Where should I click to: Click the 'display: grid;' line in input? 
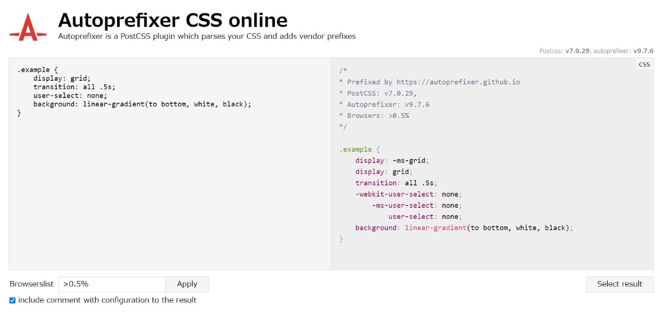click(62, 78)
